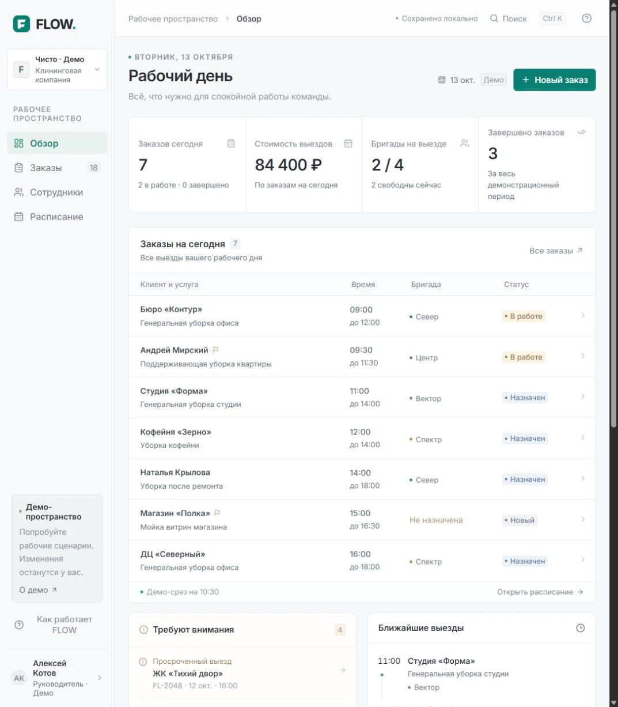Click the AK user avatar
Viewport: 618px width, 707px height.
(19, 678)
